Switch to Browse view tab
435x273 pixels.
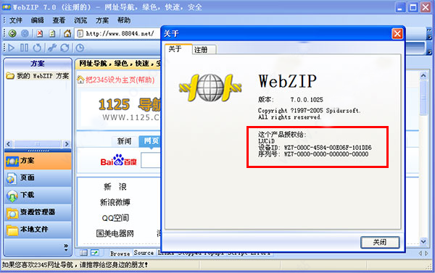click(120, 253)
